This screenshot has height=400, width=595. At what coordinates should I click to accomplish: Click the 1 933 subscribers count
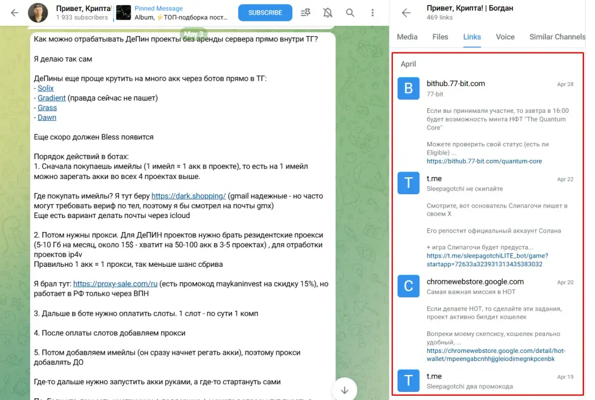(x=82, y=17)
